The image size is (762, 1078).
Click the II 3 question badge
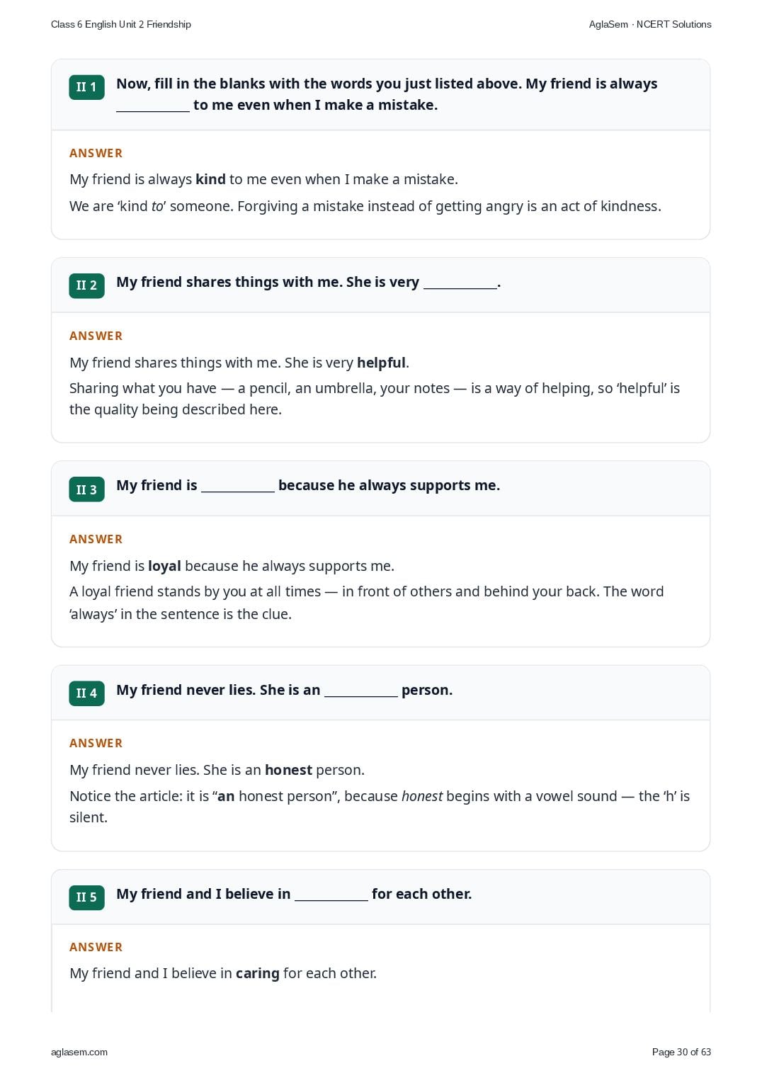coord(86,489)
